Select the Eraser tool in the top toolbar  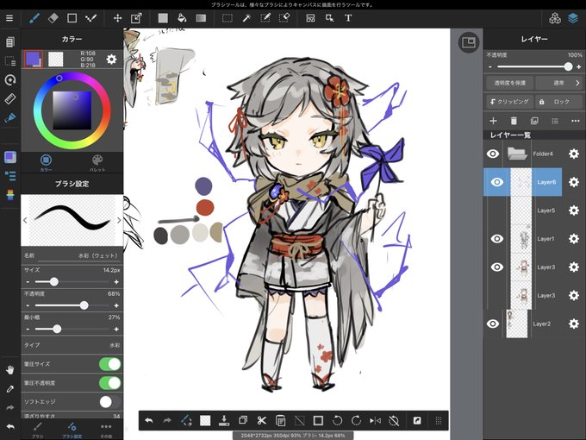53,18
